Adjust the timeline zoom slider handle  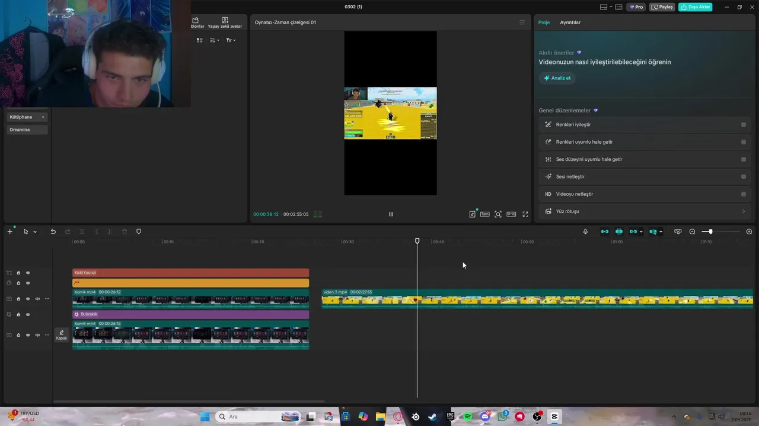click(x=710, y=231)
